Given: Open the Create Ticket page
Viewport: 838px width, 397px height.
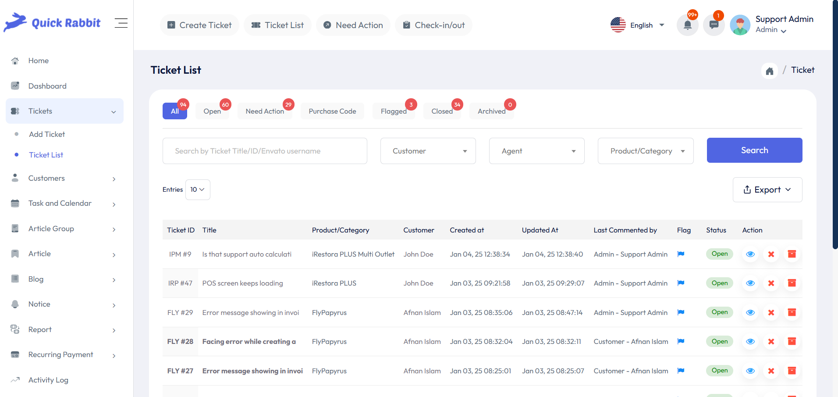Looking at the screenshot, I should click(x=199, y=25).
